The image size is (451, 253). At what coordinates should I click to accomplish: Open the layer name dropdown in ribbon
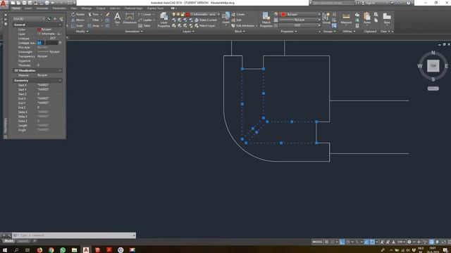(205, 14)
